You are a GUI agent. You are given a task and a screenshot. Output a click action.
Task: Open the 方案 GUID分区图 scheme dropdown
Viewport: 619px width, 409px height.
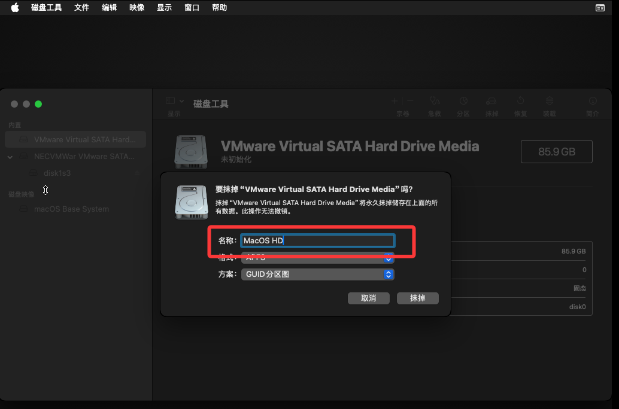click(317, 274)
